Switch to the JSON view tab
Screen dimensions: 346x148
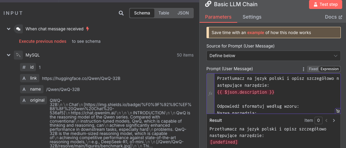[183, 13]
